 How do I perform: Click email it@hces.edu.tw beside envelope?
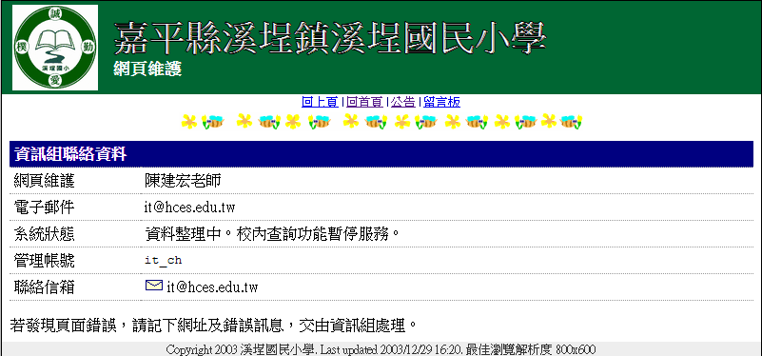point(212,287)
